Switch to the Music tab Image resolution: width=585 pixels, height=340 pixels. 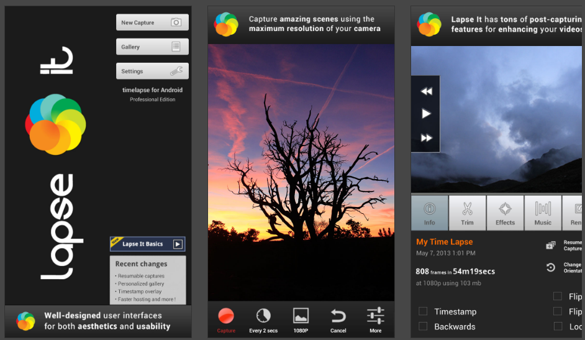tap(543, 213)
